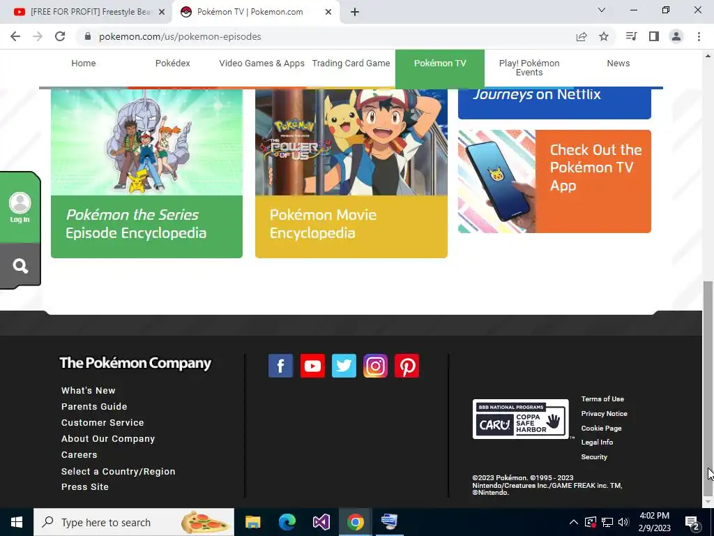Show hidden system tray icons
The image size is (714, 536).
pyautogui.click(x=574, y=522)
